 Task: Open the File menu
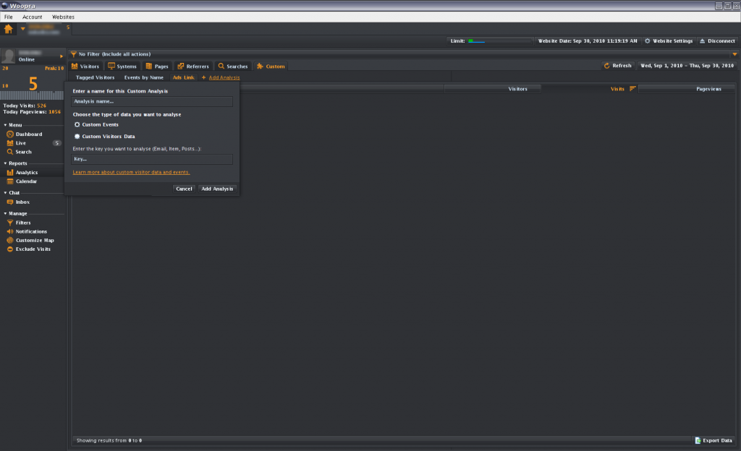(x=9, y=17)
